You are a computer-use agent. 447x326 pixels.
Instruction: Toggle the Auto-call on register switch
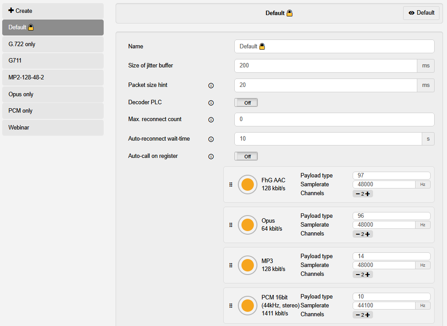(x=246, y=157)
